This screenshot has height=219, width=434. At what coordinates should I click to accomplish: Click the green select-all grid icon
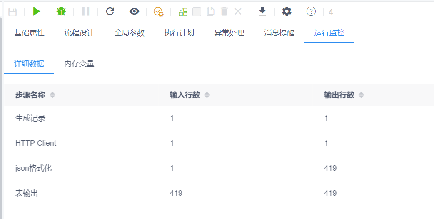(183, 12)
